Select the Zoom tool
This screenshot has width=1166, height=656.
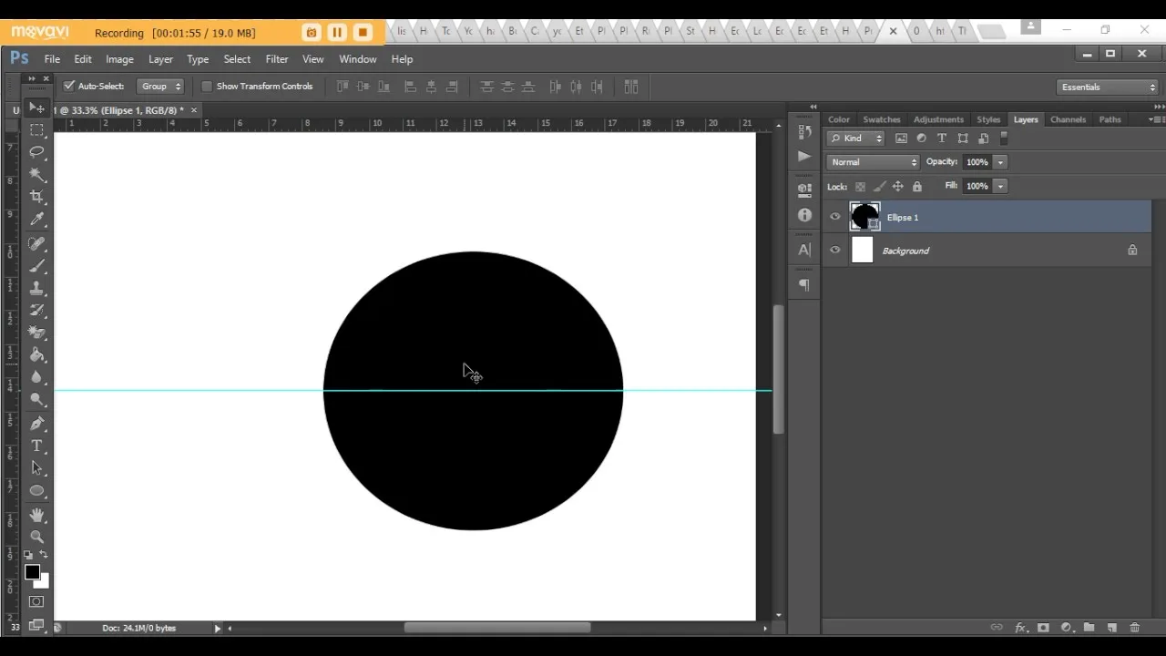tap(36, 537)
